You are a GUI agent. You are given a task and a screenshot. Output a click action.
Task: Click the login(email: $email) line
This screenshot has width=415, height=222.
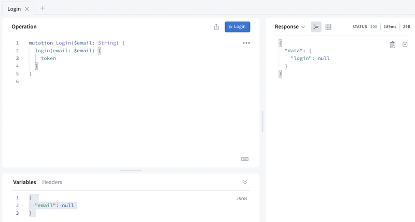click(68, 51)
